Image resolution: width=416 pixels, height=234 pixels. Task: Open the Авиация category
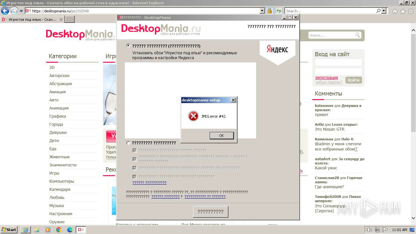tap(58, 92)
